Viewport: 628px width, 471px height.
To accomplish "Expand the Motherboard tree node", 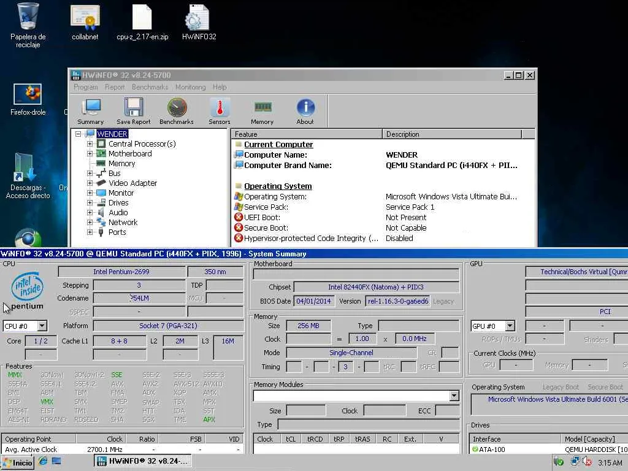I will (x=90, y=154).
